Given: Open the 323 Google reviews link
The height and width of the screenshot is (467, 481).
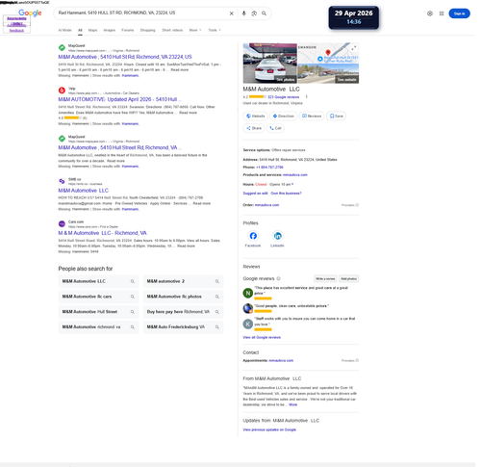Looking at the screenshot, I should pos(284,97).
